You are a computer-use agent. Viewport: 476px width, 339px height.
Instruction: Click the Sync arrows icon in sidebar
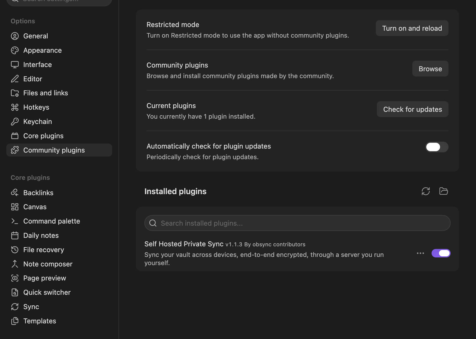point(15,307)
